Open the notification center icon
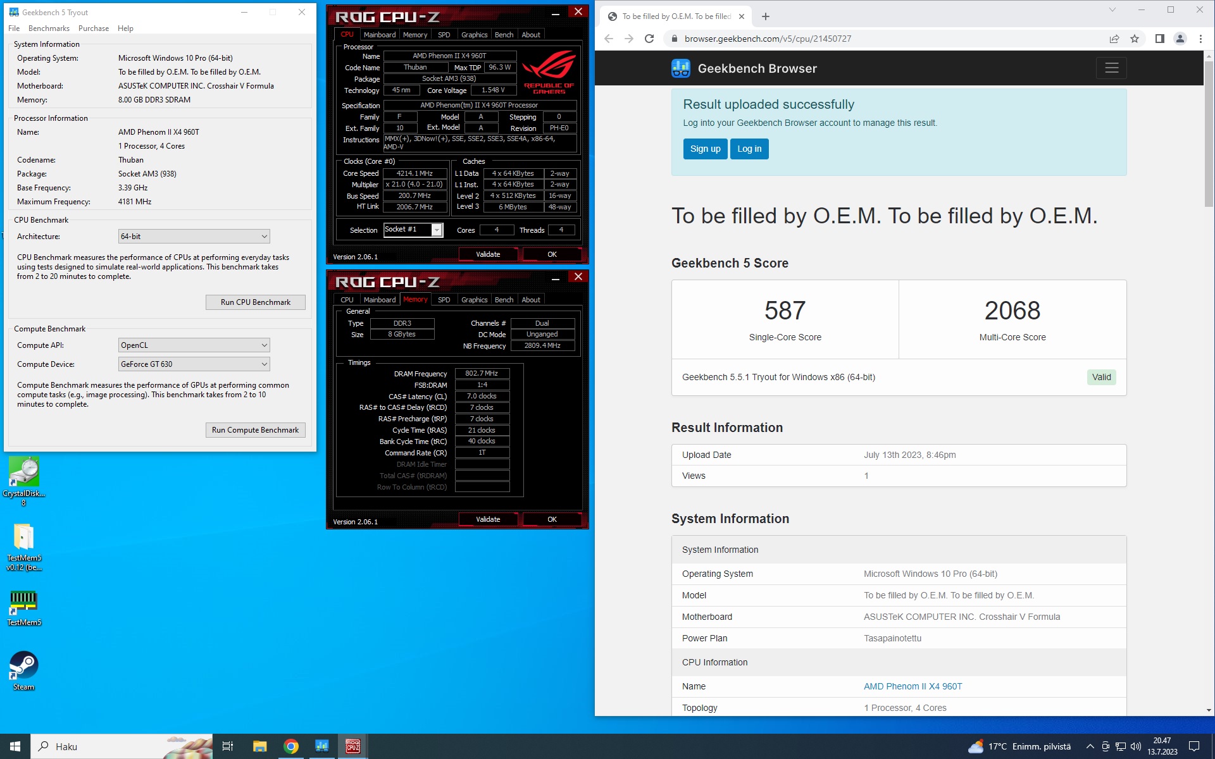 pyautogui.click(x=1194, y=746)
